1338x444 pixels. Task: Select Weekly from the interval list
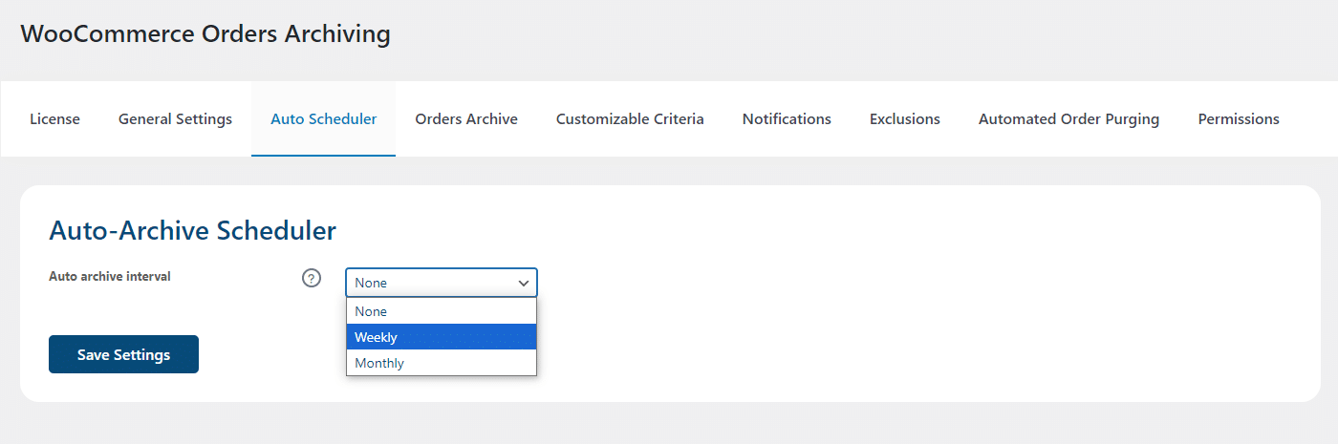click(442, 337)
